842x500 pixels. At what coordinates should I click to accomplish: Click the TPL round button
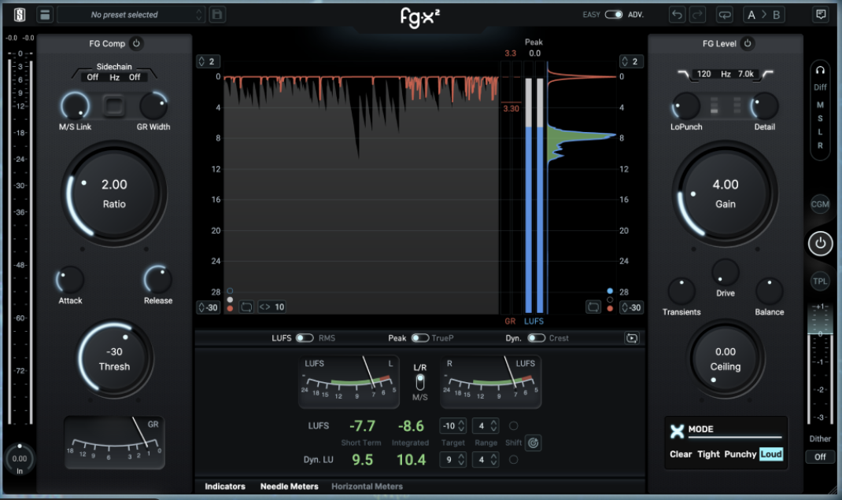(x=820, y=281)
